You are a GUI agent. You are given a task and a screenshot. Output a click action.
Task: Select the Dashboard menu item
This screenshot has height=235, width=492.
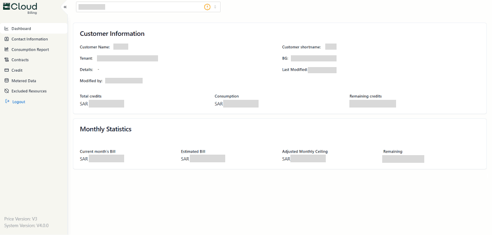point(21,29)
